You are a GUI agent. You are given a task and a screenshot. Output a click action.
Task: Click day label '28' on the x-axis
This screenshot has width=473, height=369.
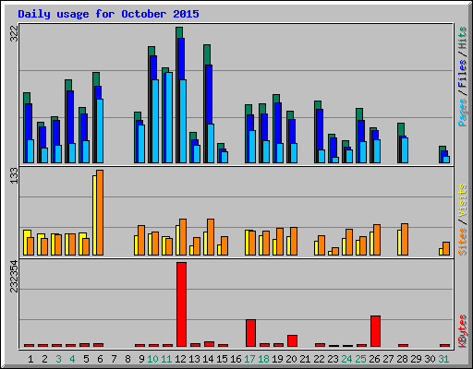click(402, 359)
